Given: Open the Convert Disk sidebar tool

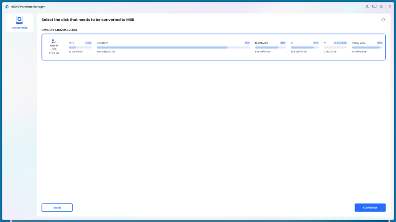Looking at the screenshot, I should 19,23.
